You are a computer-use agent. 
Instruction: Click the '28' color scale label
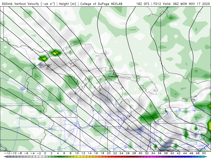click(x=134, y=153)
